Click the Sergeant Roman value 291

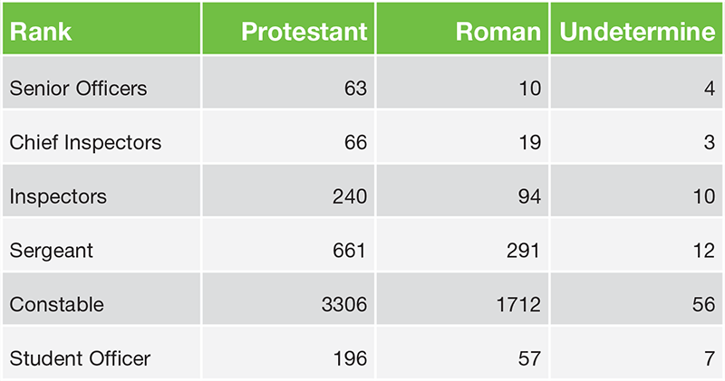tap(524, 251)
